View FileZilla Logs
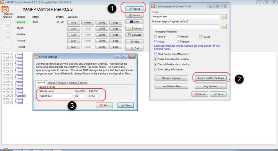278x151 pixels. (116, 35)
